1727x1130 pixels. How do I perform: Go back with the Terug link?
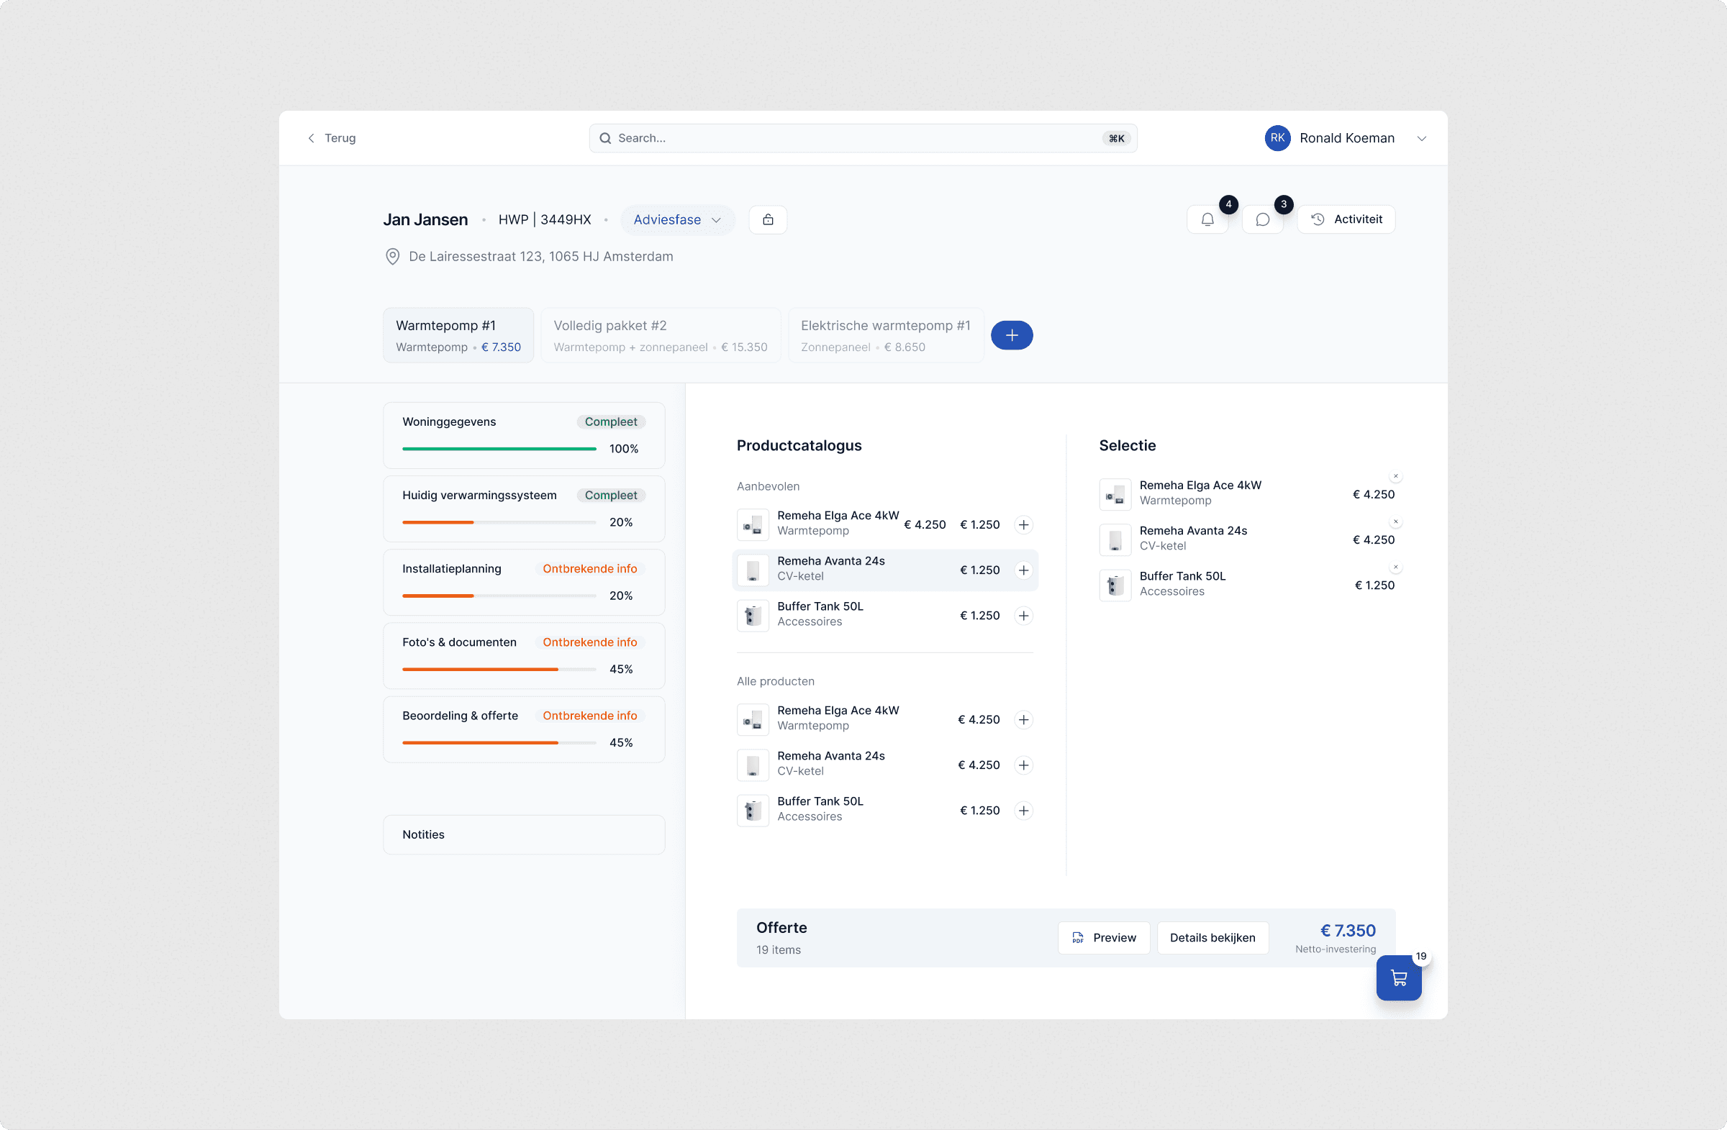[x=332, y=139]
